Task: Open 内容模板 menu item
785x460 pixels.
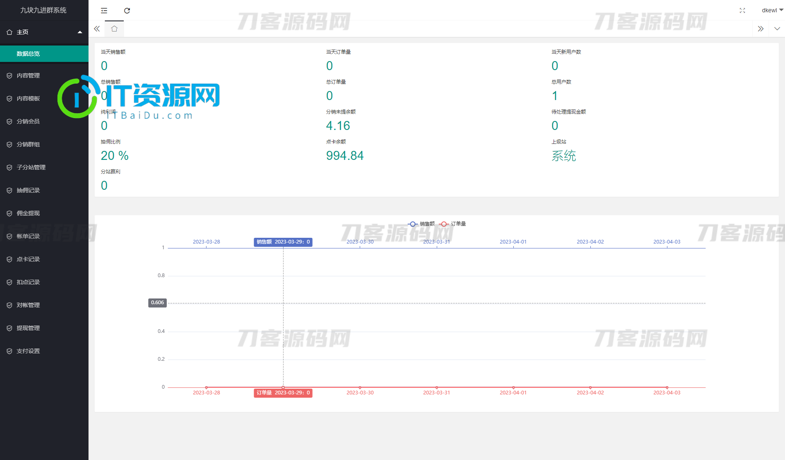Action: (x=44, y=98)
